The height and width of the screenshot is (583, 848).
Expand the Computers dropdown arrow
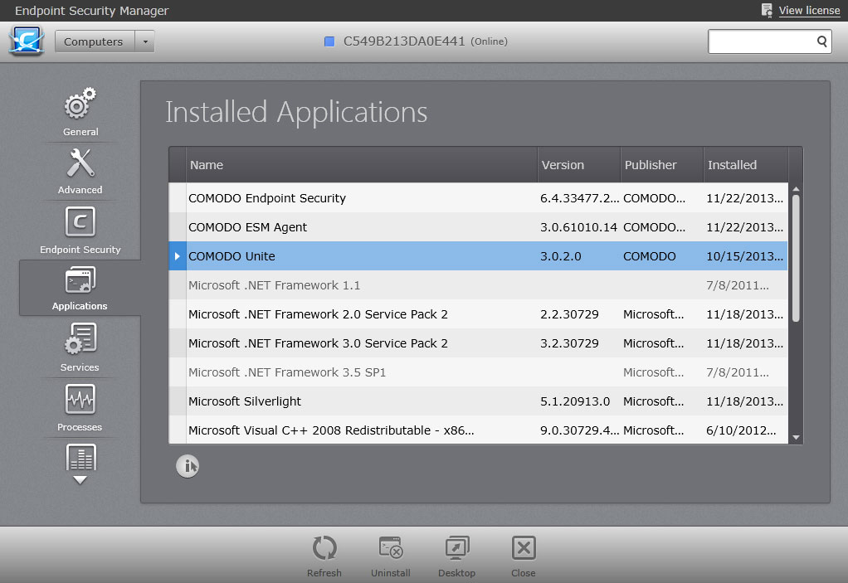point(144,41)
